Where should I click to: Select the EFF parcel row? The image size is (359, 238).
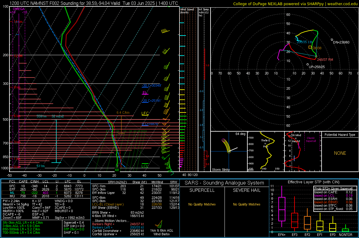coord(46,189)
